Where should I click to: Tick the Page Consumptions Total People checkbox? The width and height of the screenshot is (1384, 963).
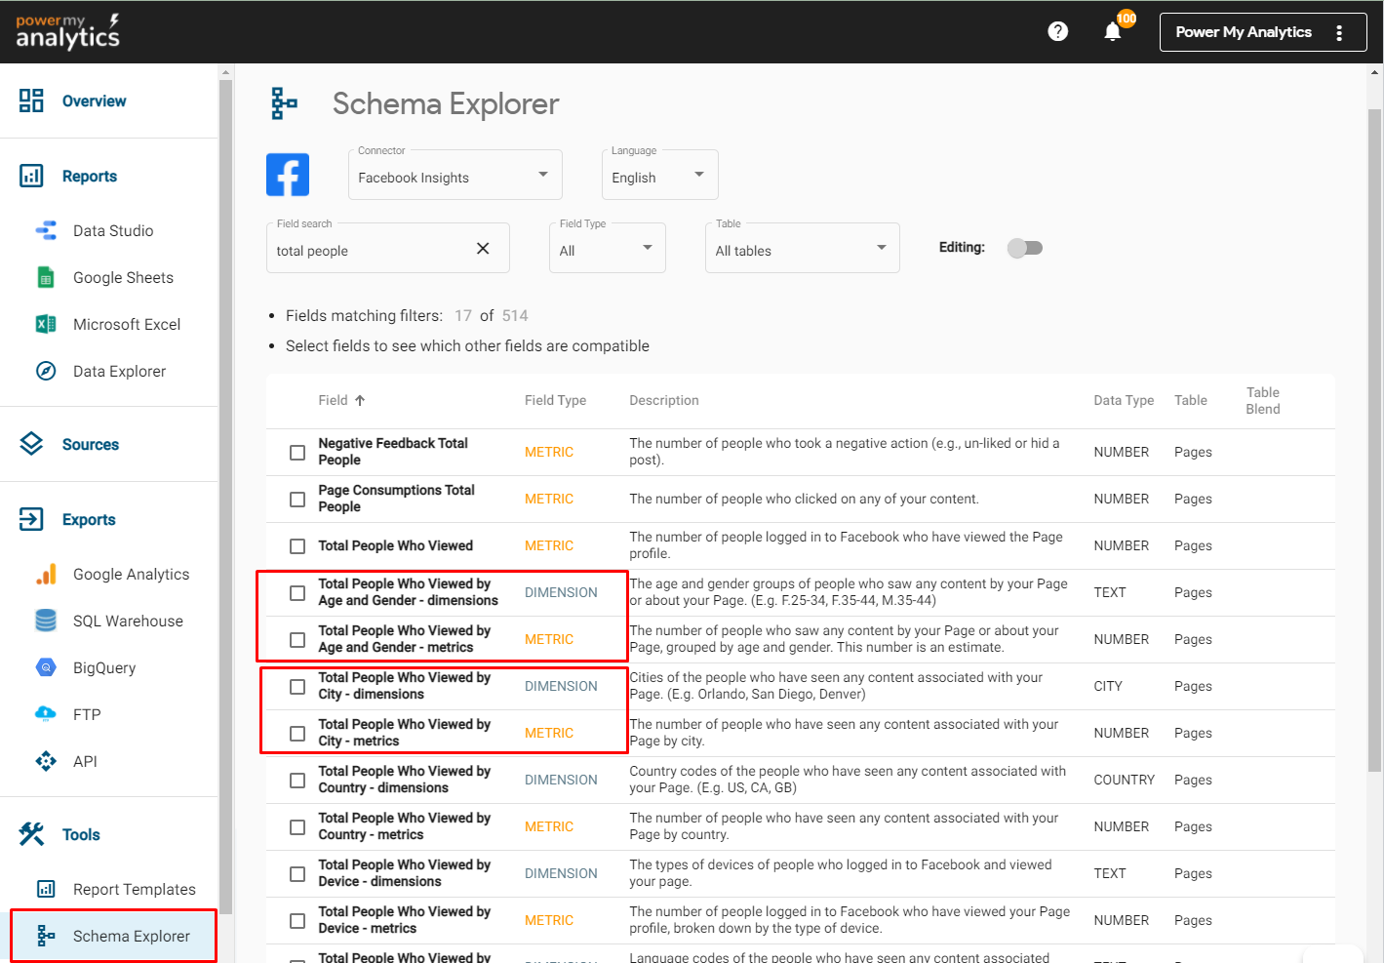point(297,500)
